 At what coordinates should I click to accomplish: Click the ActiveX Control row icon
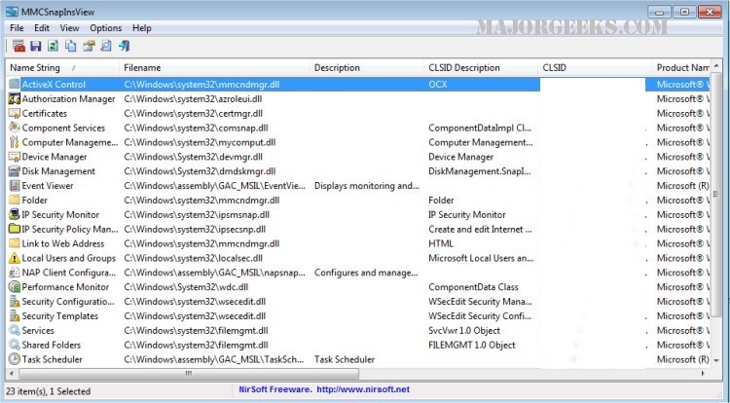pos(15,85)
